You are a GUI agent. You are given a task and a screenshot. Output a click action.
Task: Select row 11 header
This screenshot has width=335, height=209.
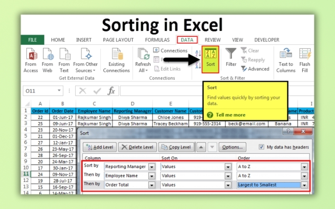click(x=26, y=174)
